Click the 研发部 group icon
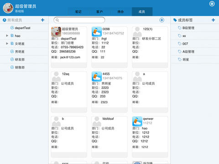219x164 pixels. click(12, 59)
